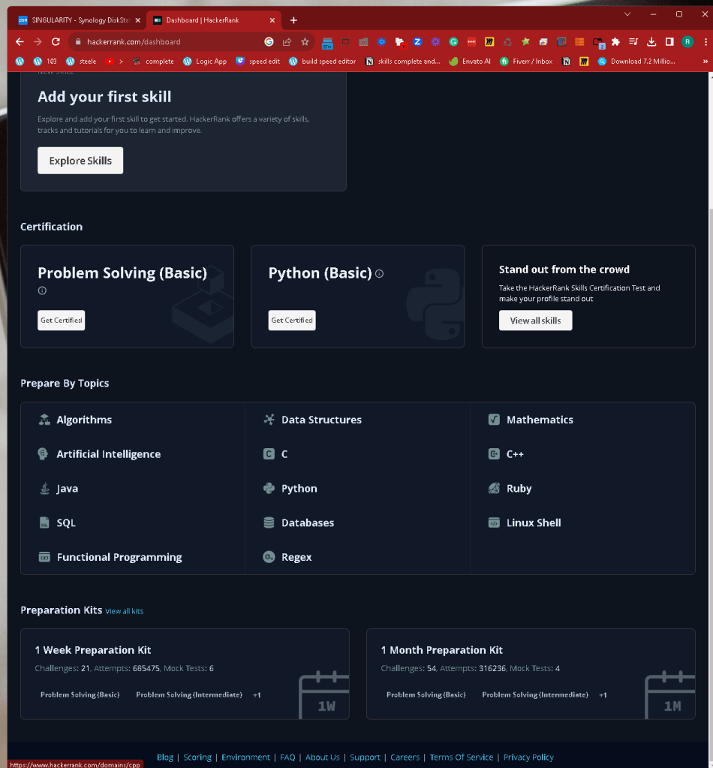
Task: Open the Blog footer link
Action: [165, 757]
